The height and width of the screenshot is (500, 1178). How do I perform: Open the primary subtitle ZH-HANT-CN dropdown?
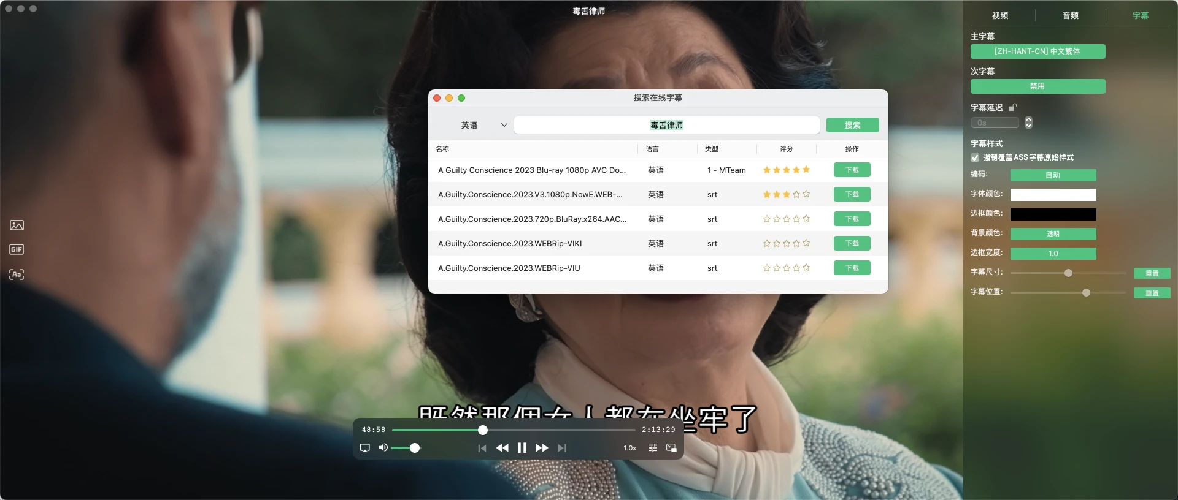(x=1038, y=51)
